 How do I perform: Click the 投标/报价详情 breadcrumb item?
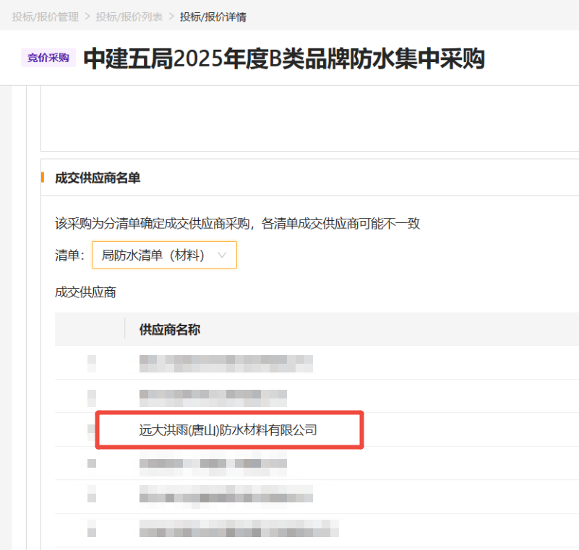point(213,17)
